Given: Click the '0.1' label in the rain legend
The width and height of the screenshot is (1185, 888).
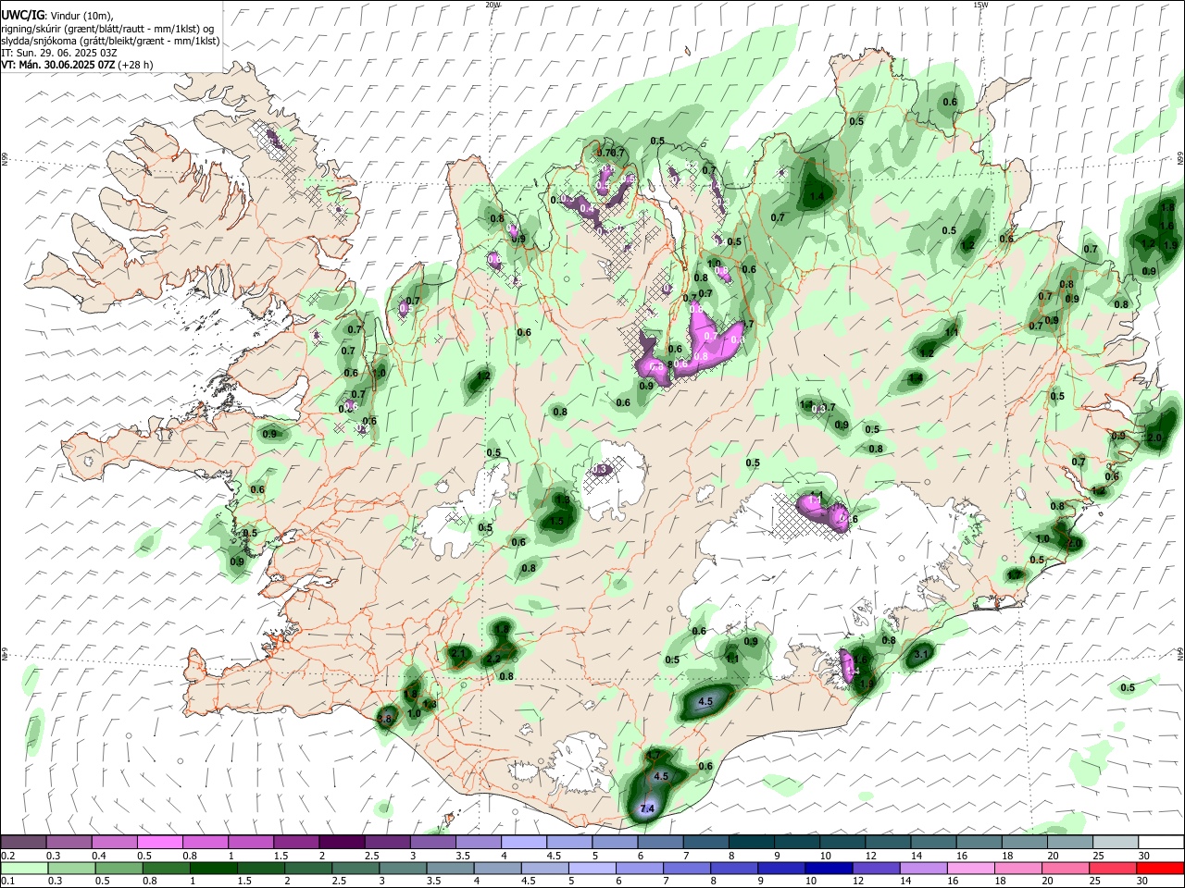Looking at the screenshot, I should pos(8,881).
